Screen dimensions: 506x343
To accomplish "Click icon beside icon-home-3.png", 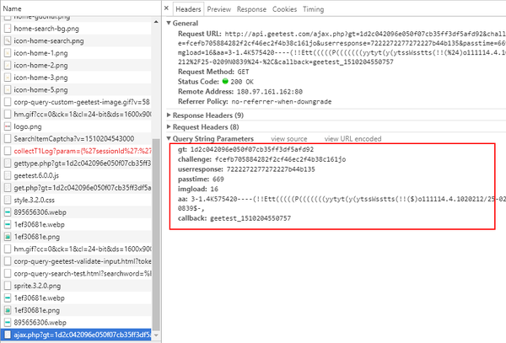I will pos(8,78).
